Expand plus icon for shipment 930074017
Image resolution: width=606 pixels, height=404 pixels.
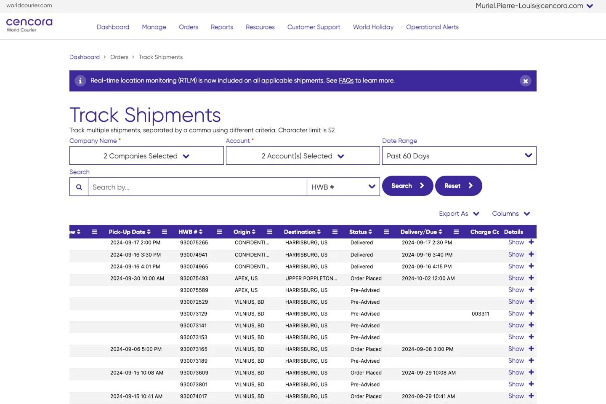click(x=531, y=396)
